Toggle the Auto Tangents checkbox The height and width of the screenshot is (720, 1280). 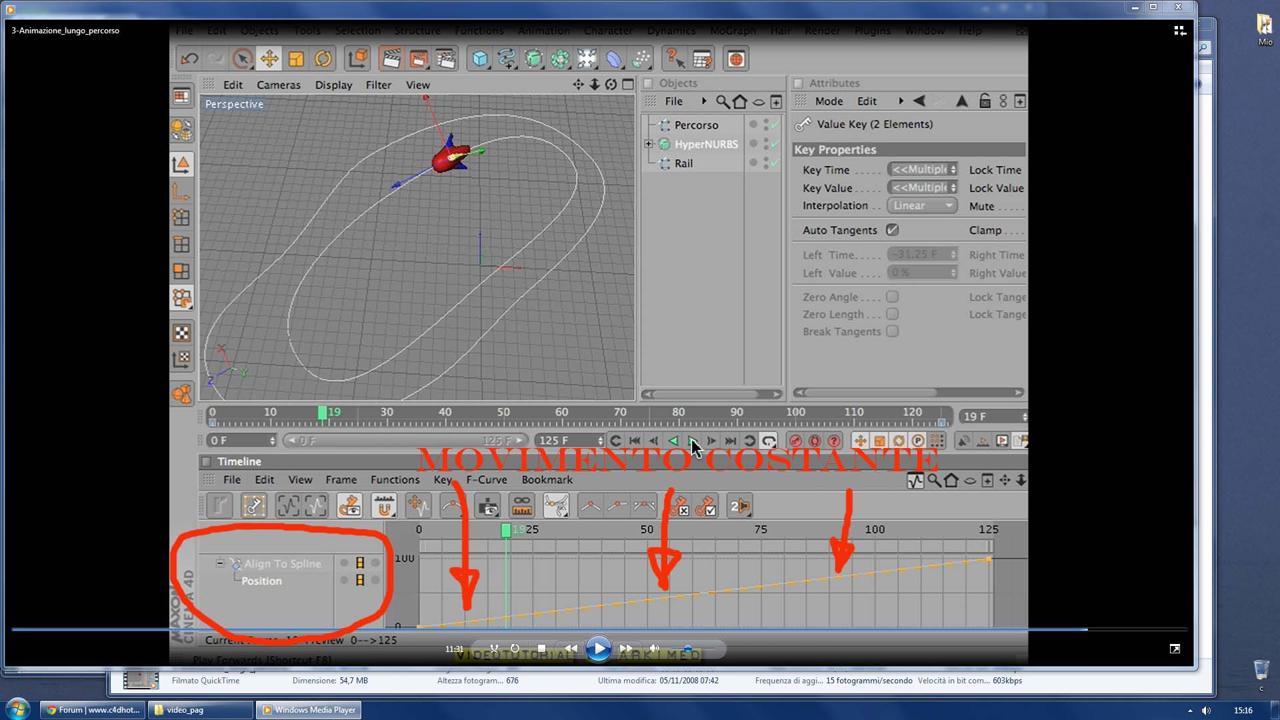(892, 230)
